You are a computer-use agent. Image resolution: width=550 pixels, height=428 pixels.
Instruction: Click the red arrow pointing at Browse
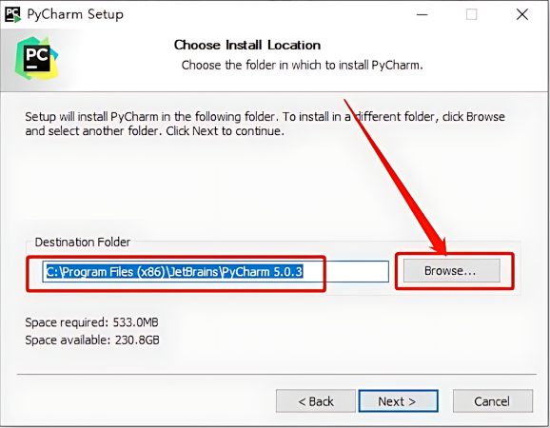395,176
